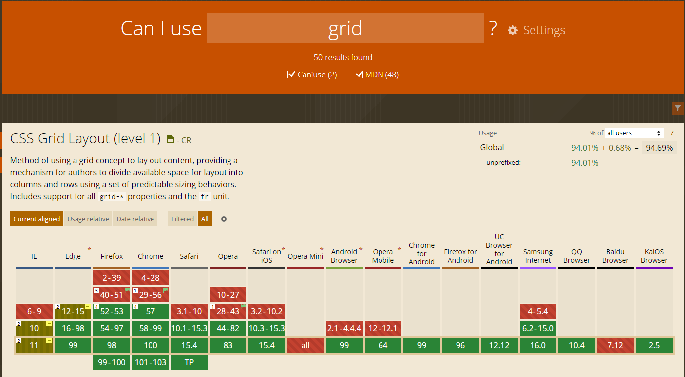Image resolution: width=685 pixels, height=377 pixels.
Task: Click the Firefox 54-97 cell
Action: tap(112, 328)
